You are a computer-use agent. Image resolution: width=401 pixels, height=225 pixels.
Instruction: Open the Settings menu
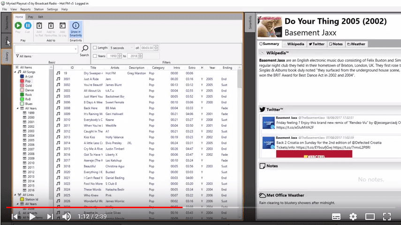coord(53,9)
